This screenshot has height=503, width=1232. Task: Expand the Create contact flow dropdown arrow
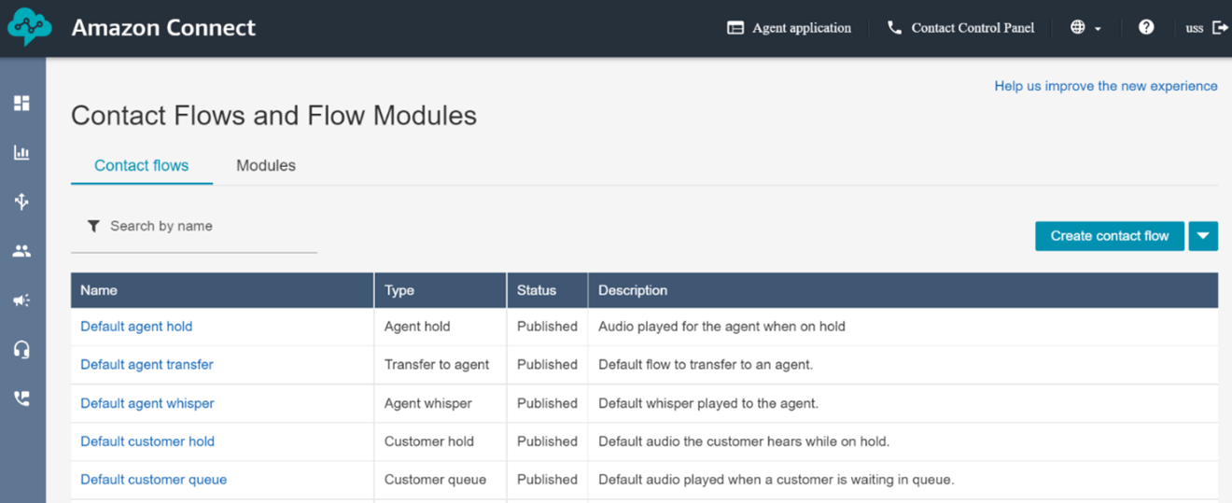tap(1203, 236)
